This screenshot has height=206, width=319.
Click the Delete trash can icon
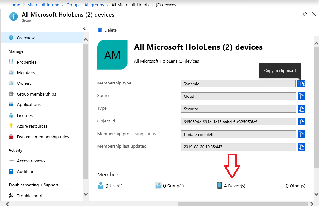pyautogui.click(x=100, y=30)
